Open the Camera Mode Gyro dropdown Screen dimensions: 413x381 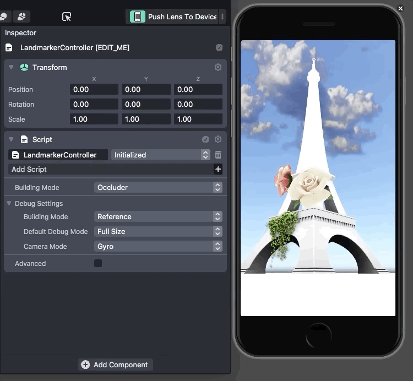[x=158, y=247]
